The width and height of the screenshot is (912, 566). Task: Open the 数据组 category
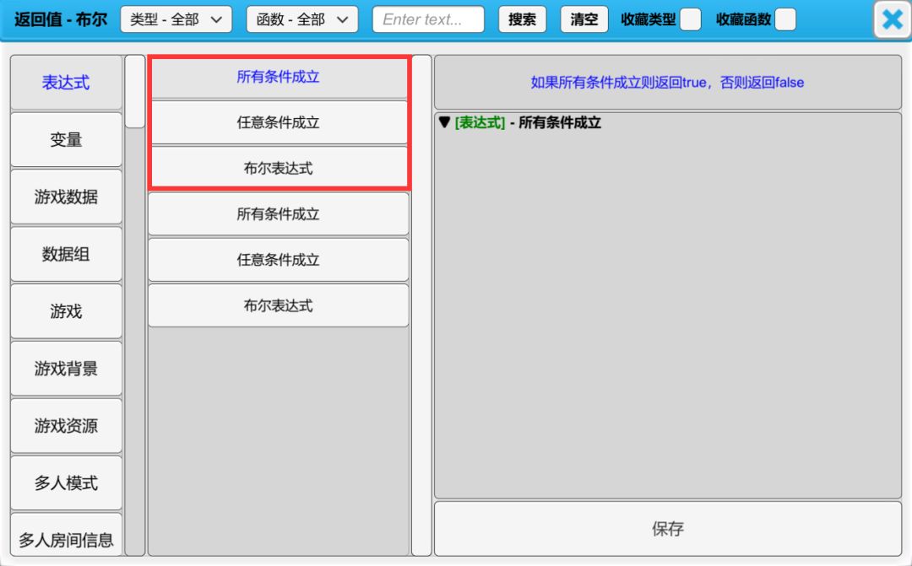click(x=66, y=254)
